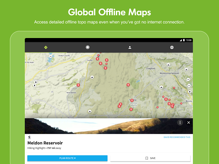View the Meldon Reservoir landscape photo
The width and height of the screenshot is (219, 164).
pos(109,126)
